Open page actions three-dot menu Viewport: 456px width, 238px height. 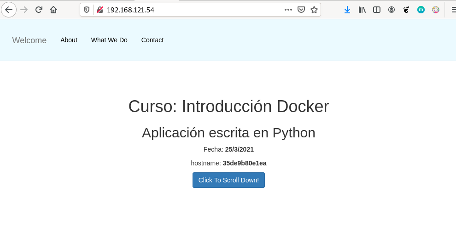[288, 10]
